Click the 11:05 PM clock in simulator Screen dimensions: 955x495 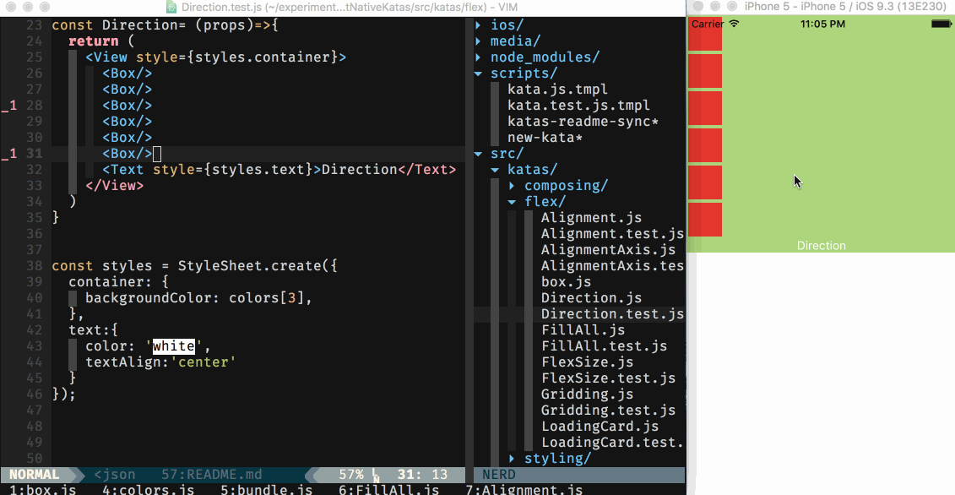pyautogui.click(x=822, y=24)
